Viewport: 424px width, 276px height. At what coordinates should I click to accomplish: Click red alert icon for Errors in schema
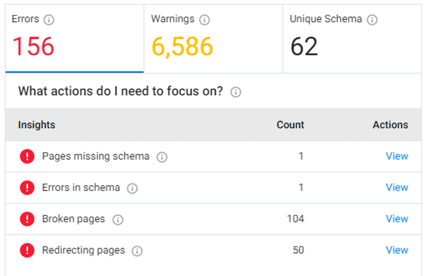27,187
